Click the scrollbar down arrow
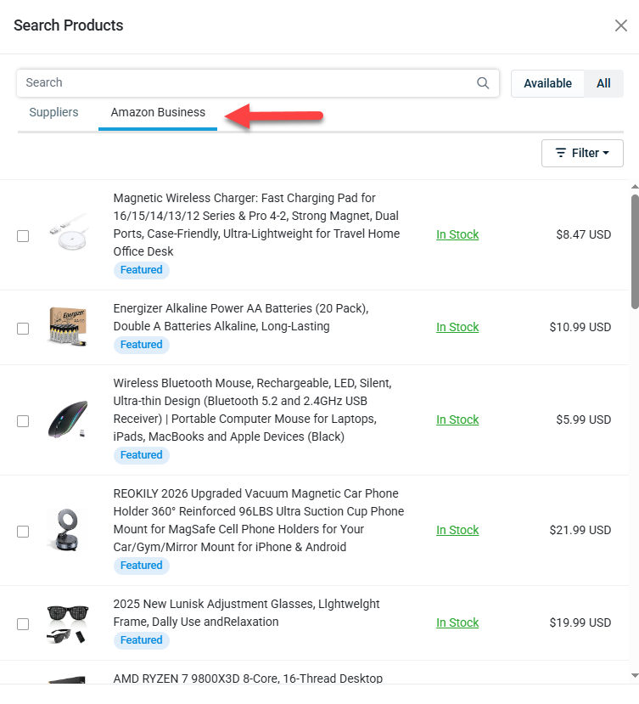 [x=635, y=675]
